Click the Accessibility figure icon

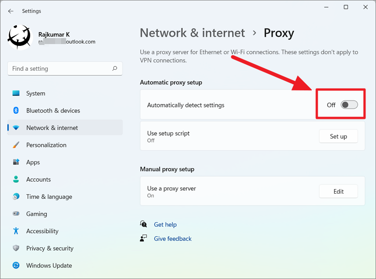point(16,231)
